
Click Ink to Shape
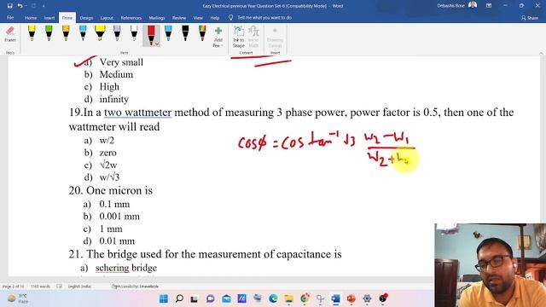click(x=239, y=38)
